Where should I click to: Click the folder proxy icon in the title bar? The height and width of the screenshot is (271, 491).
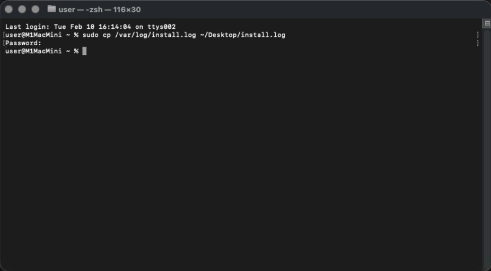[52, 9]
